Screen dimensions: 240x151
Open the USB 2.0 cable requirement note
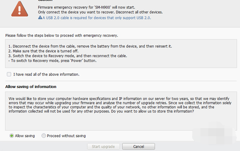click(x=97, y=18)
